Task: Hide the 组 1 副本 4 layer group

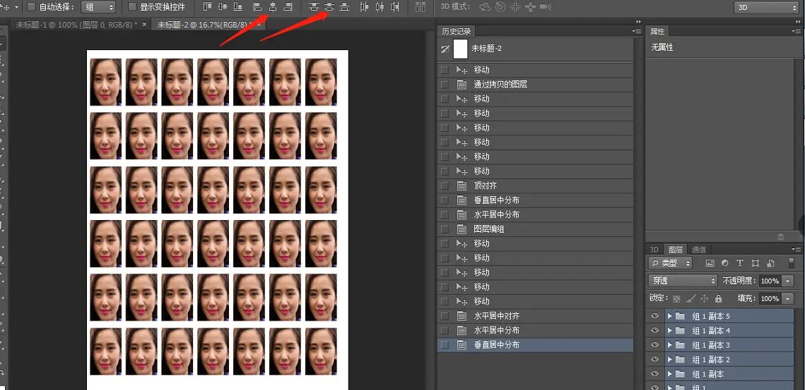Action: pyautogui.click(x=654, y=331)
